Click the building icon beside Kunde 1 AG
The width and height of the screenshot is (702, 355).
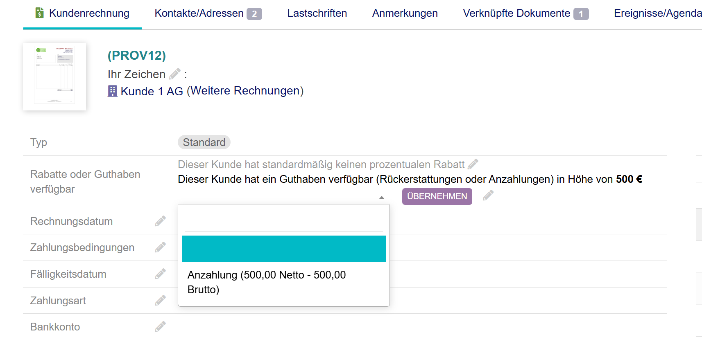112,91
